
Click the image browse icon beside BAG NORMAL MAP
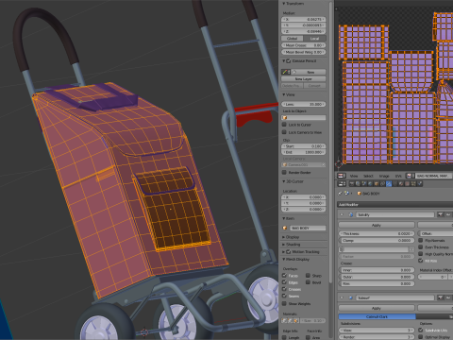pyautogui.click(x=411, y=176)
